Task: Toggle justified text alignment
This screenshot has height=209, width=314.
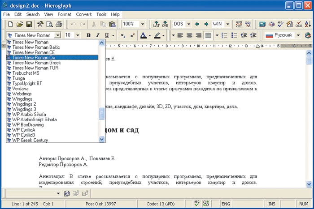Action: tap(208, 35)
